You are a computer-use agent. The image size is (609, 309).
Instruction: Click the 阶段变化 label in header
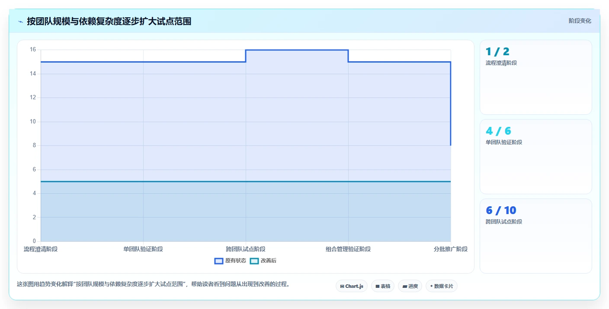580,21
